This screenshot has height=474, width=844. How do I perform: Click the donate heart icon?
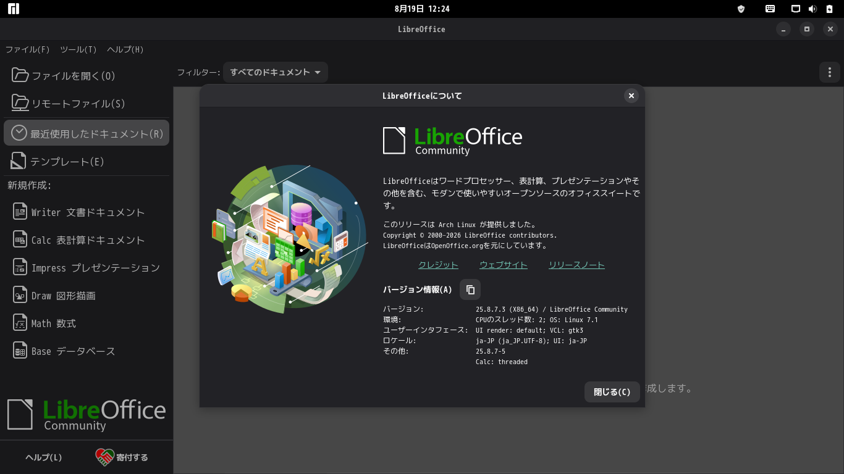coord(104,457)
